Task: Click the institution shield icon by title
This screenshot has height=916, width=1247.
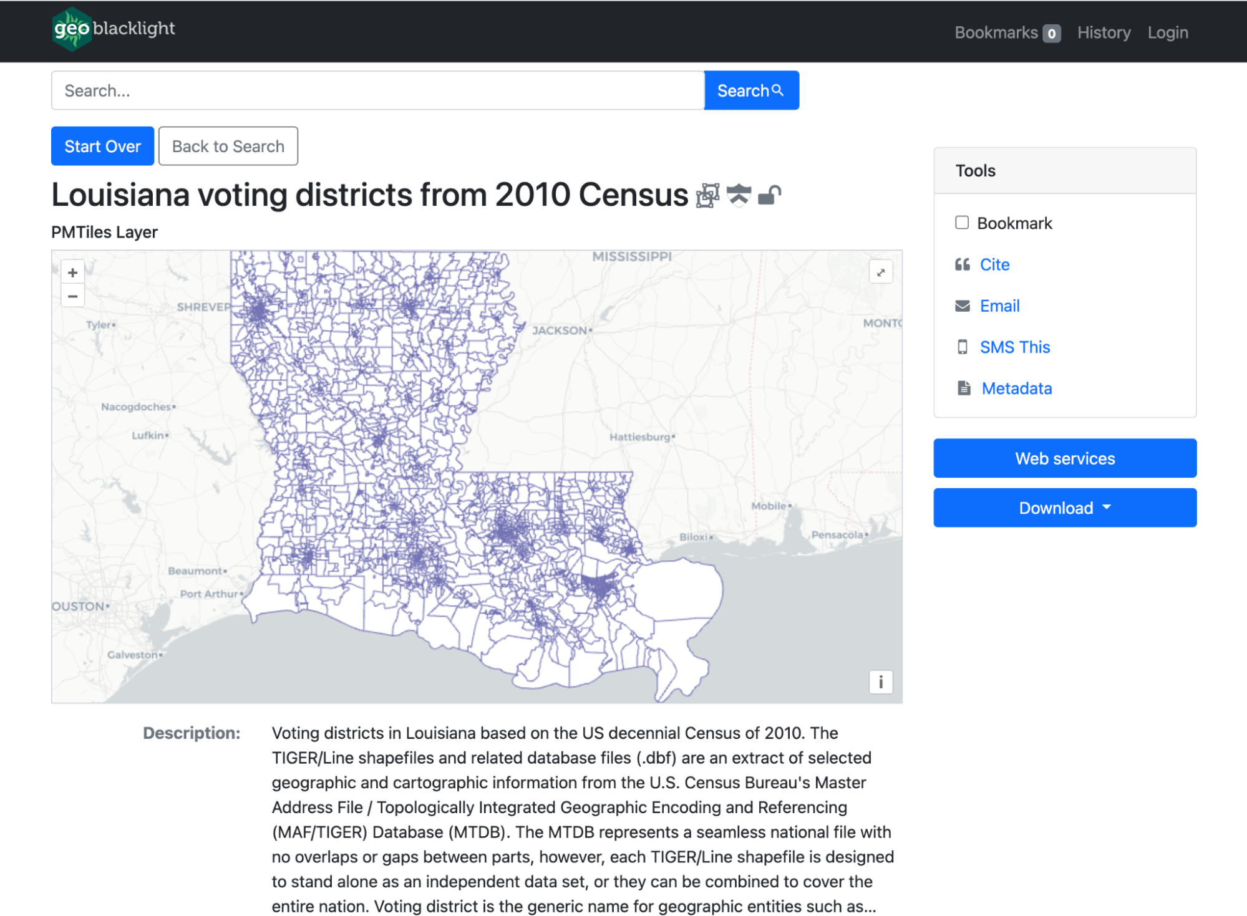Action: point(739,196)
